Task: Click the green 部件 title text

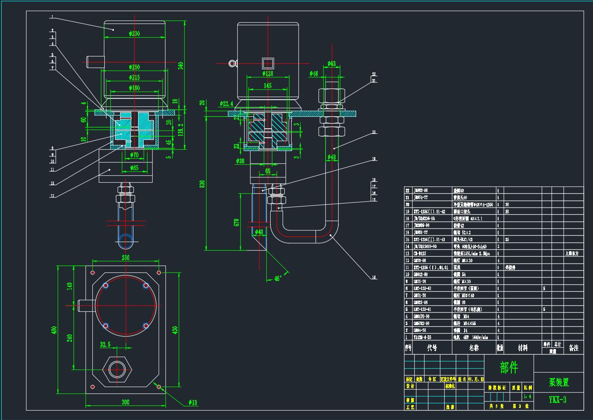Action: click(509, 367)
